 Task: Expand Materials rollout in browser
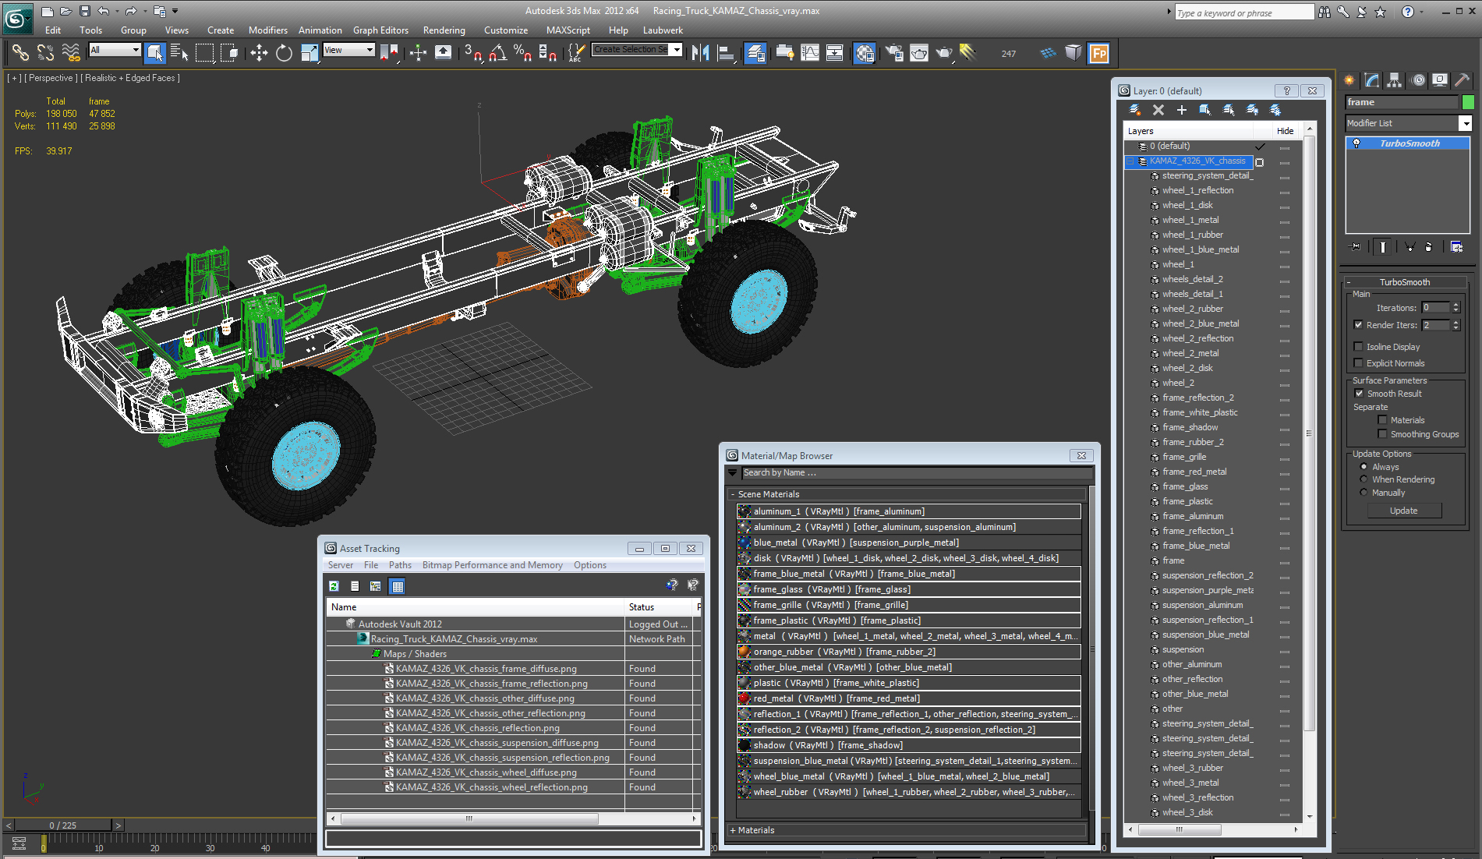click(733, 830)
